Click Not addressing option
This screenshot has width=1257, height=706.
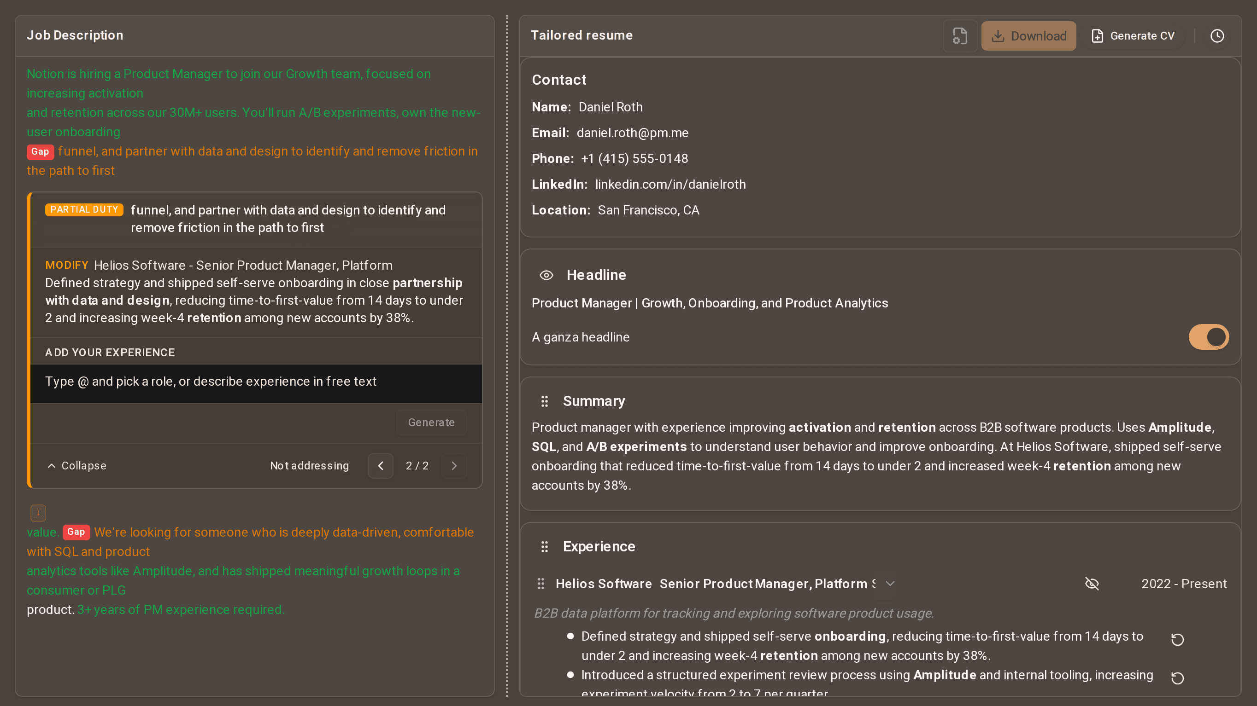pyautogui.click(x=309, y=466)
